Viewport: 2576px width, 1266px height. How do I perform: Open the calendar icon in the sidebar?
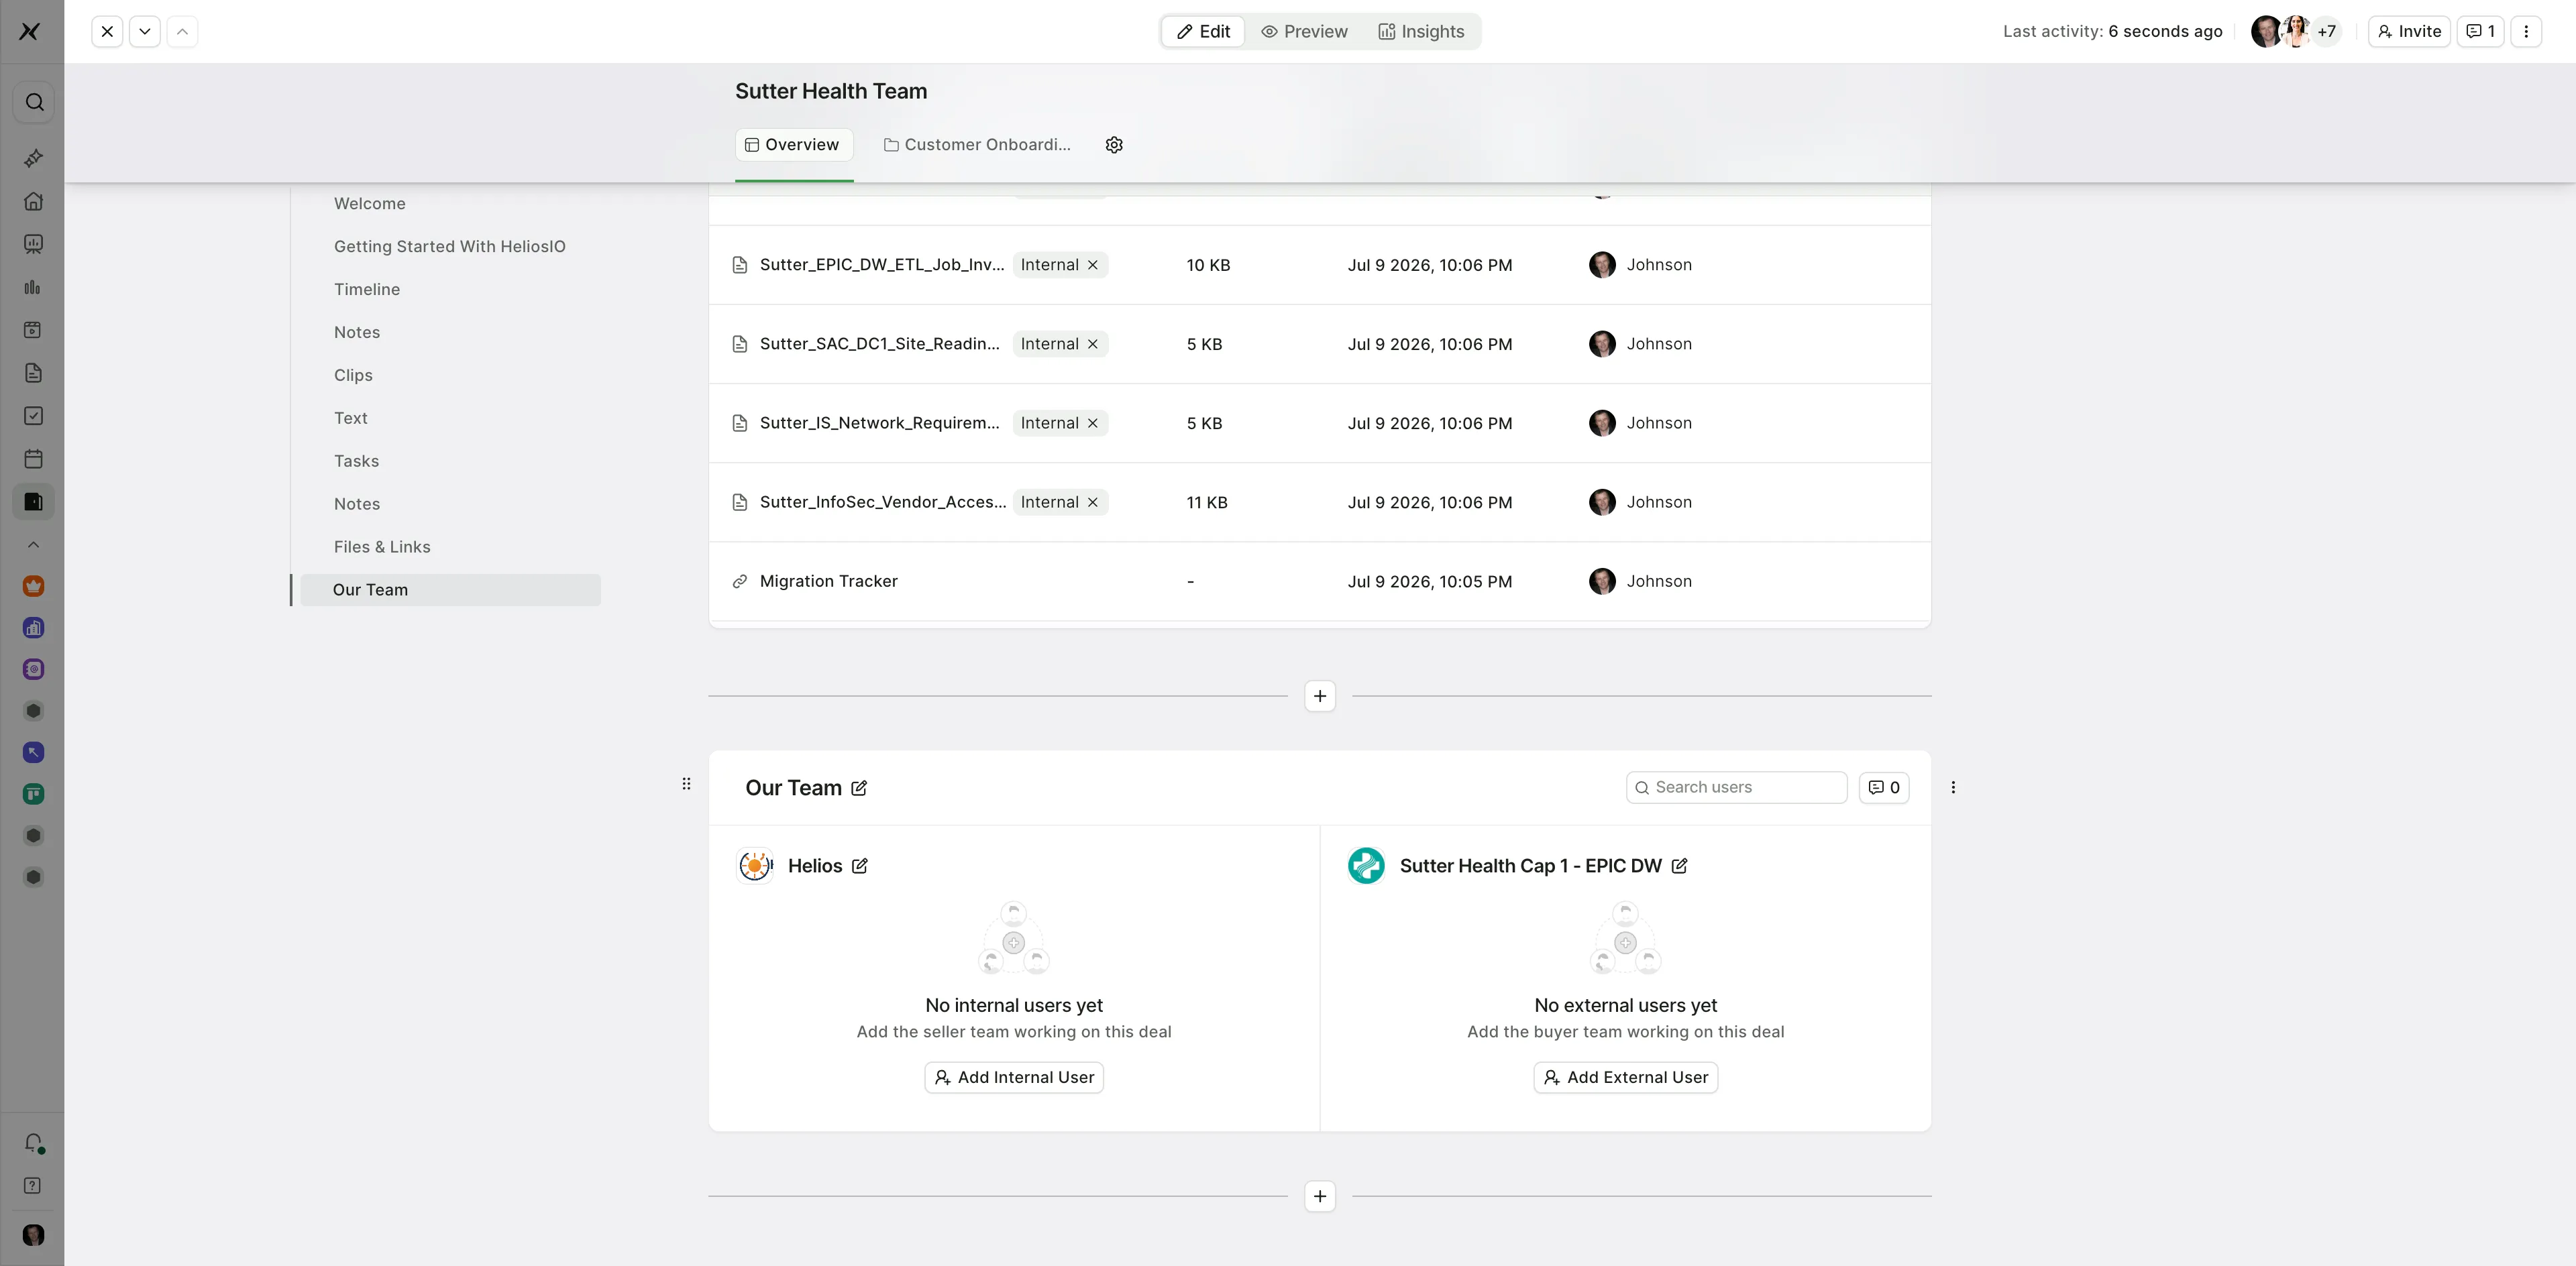pyautogui.click(x=34, y=459)
